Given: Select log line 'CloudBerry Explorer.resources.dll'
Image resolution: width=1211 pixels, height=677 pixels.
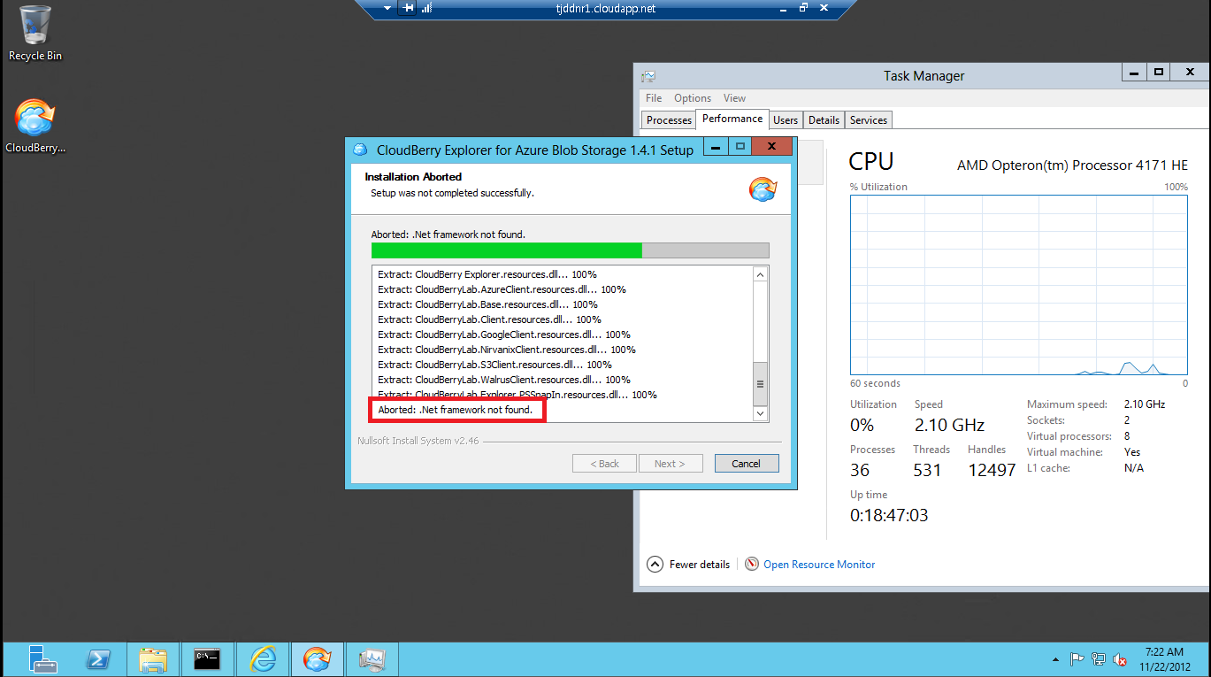Looking at the screenshot, I should (x=487, y=274).
